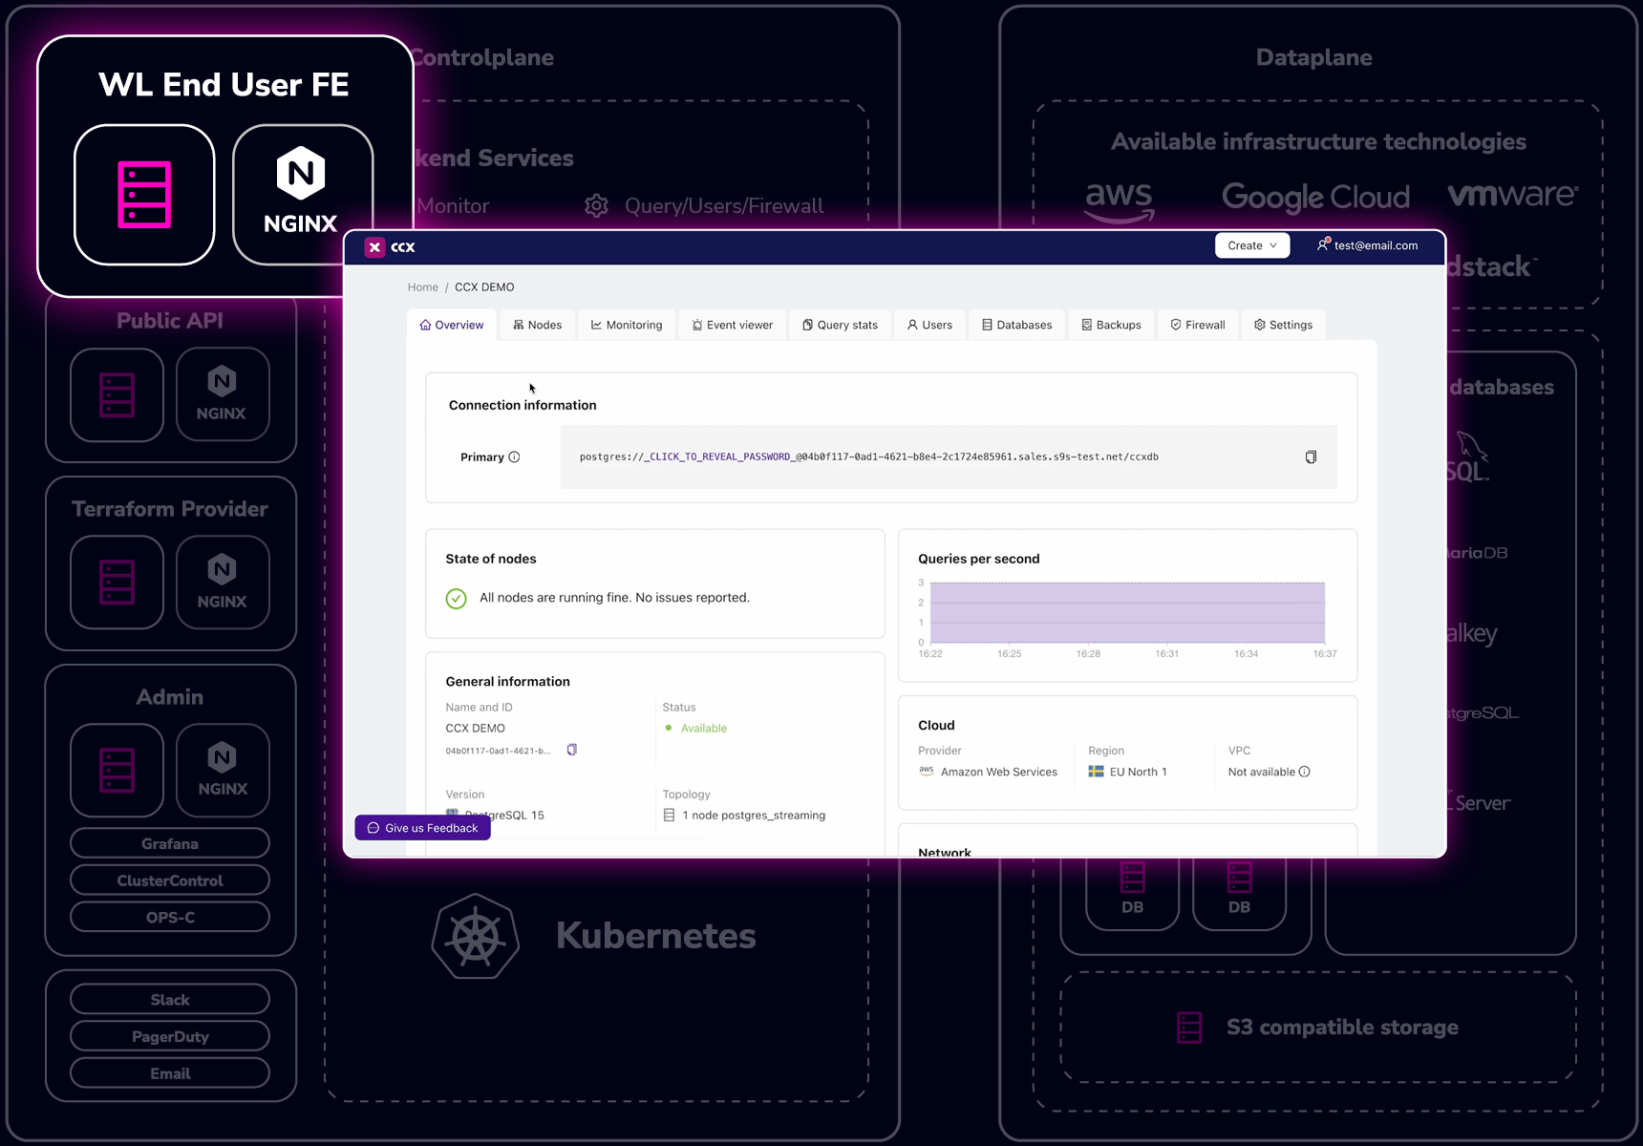The image size is (1643, 1146).
Task: Click the 1 node postgres_streaming text
Action: pyautogui.click(x=754, y=815)
